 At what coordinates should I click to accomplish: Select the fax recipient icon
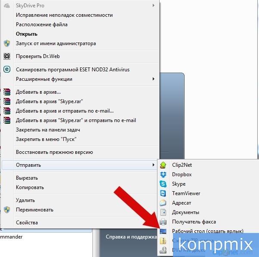[x=163, y=222]
